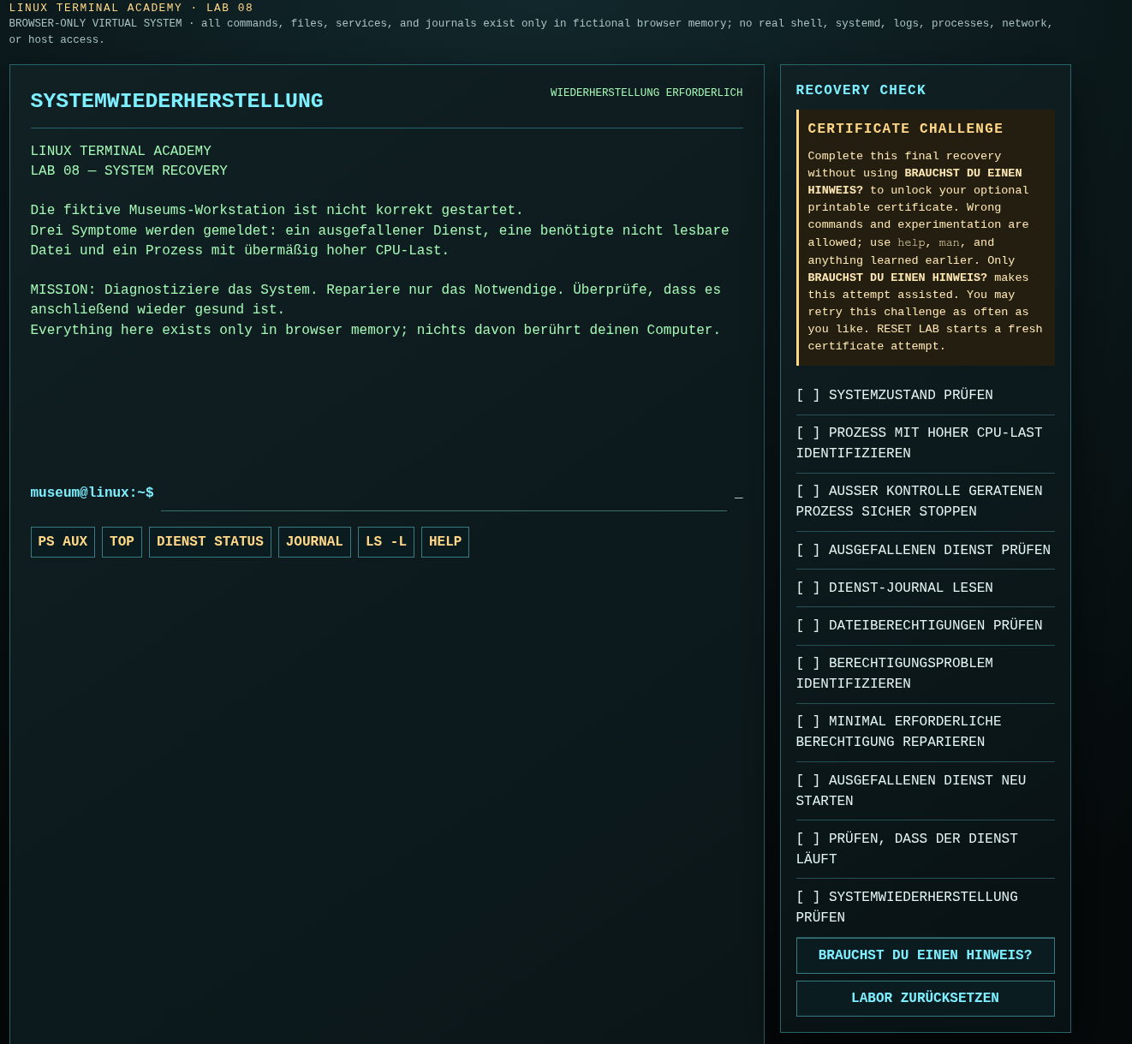Check AUSGEFALLENEN DIENST PRÜFEN item
The width and height of the screenshot is (1132, 1044).
925,551
